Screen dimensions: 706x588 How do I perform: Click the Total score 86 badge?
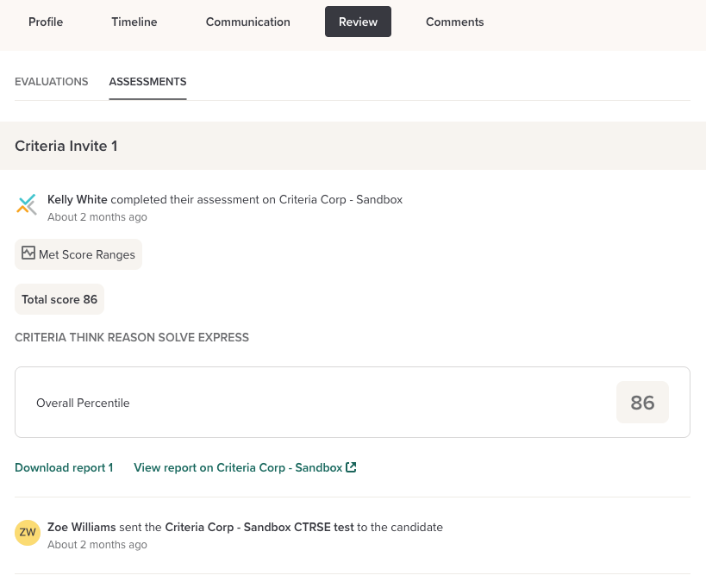(x=59, y=299)
